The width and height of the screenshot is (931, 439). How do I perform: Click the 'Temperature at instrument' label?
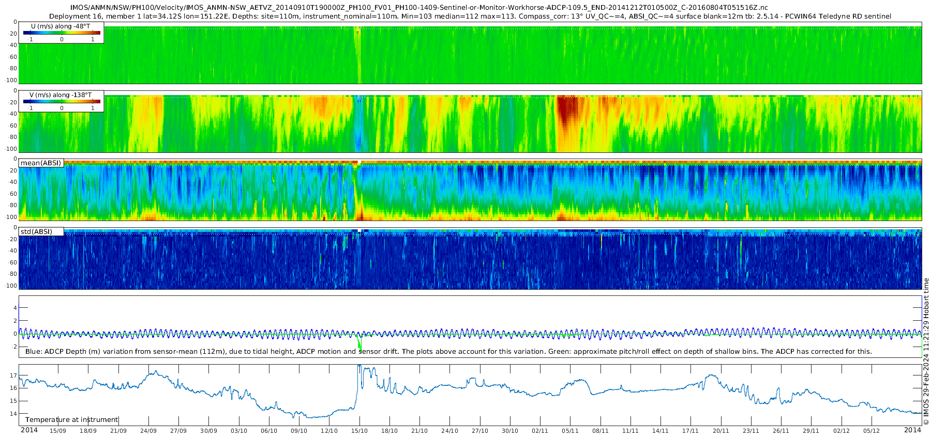pos(72,419)
